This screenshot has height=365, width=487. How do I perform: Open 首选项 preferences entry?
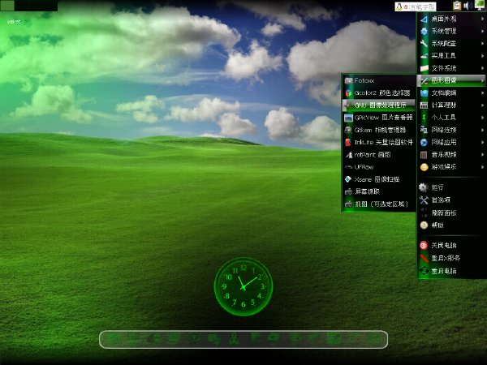tap(451, 200)
